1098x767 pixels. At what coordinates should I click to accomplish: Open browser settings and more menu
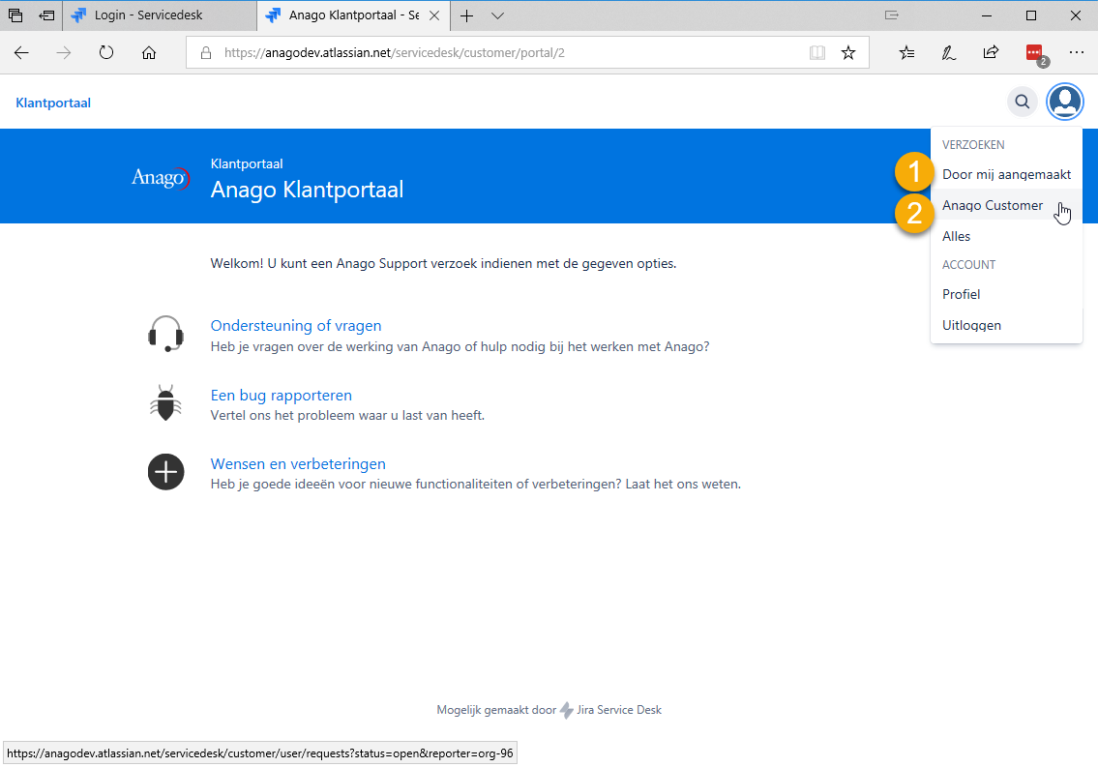pyautogui.click(x=1077, y=52)
